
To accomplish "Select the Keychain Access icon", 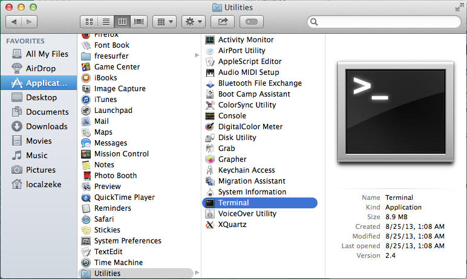I will pyautogui.click(x=210, y=170).
